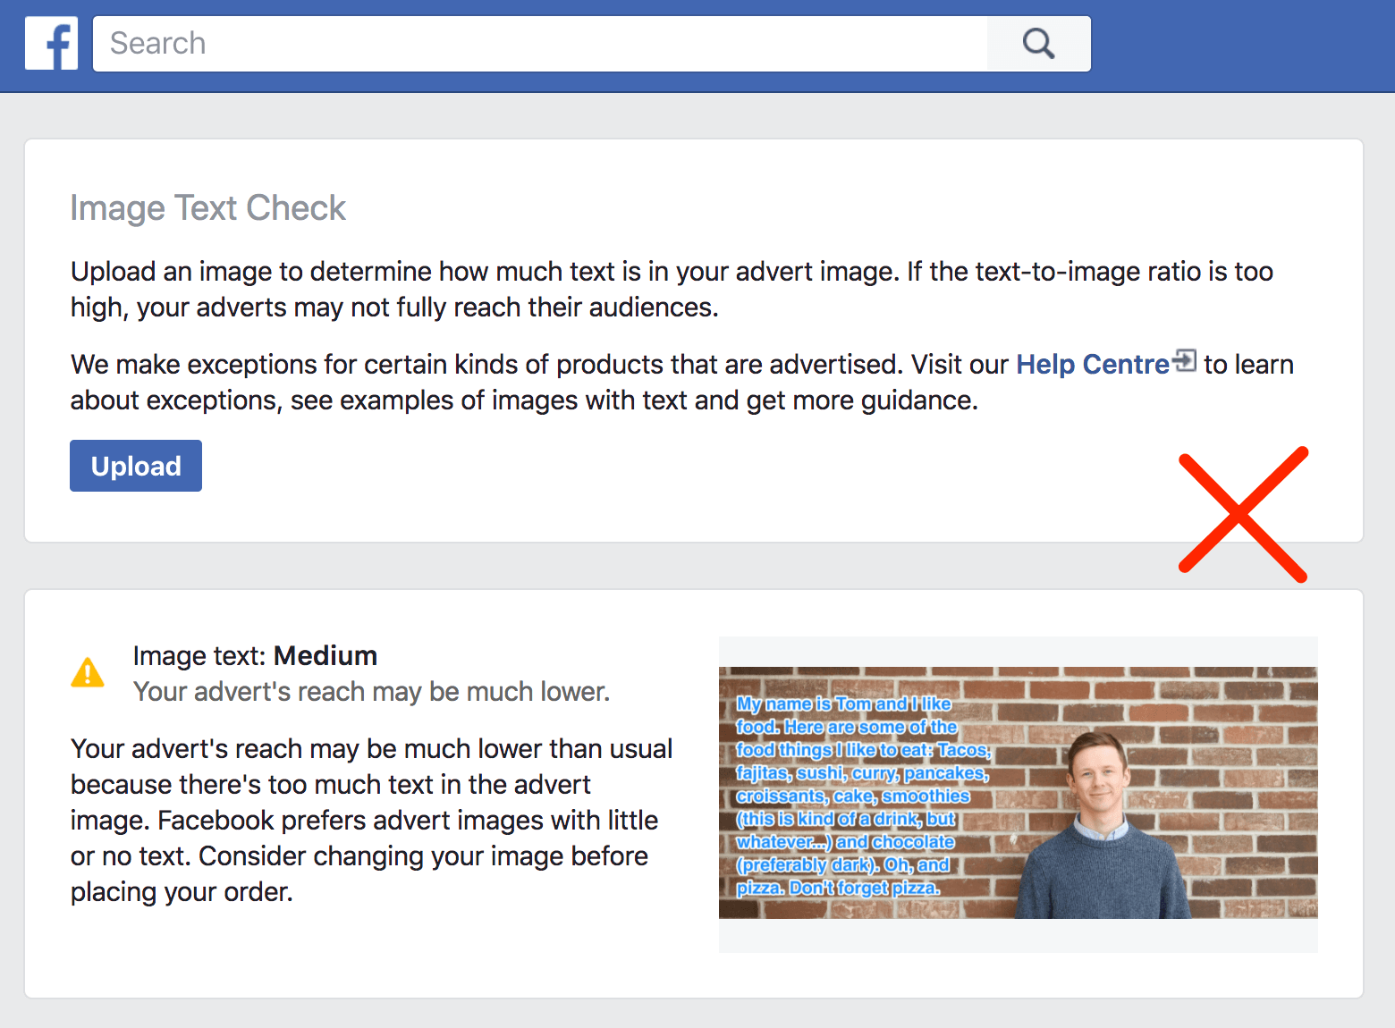1395x1028 pixels.
Task: Click the yellow warning triangle icon
Action: (87, 673)
